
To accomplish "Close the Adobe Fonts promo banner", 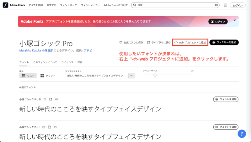I will [234, 20].
